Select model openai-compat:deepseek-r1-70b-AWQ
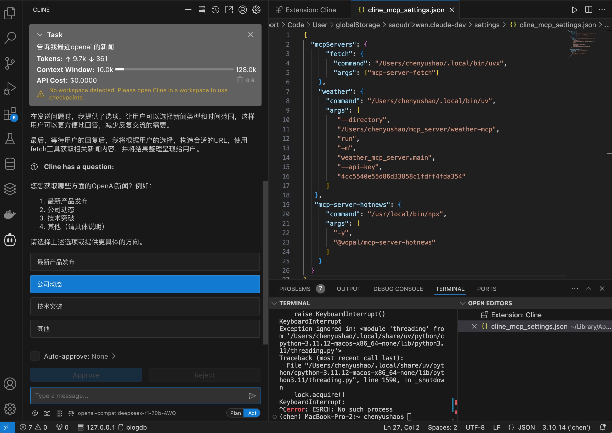This screenshot has height=433, width=612. (127, 413)
